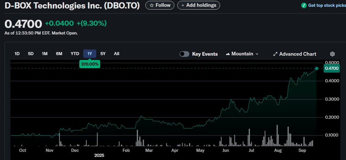346x160 pixels.
Task: Click the +0.0400 price change value
Action: pyautogui.click(x=59, y=23)
